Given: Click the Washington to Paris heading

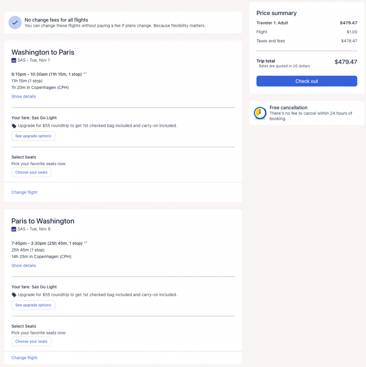Looking at the screenshot, I should coord(43,52).
